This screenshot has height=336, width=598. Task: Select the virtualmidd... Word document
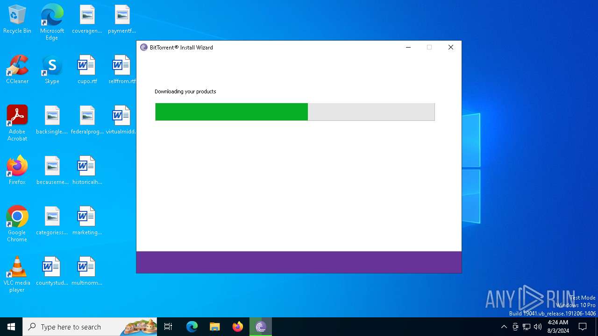(x=121, y=120)
